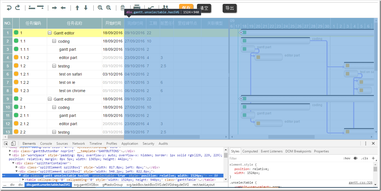Screen dimensions: 381x191
Task: Select g#tasksGroup in breadcrumb bar
Action: click(112, 185)
